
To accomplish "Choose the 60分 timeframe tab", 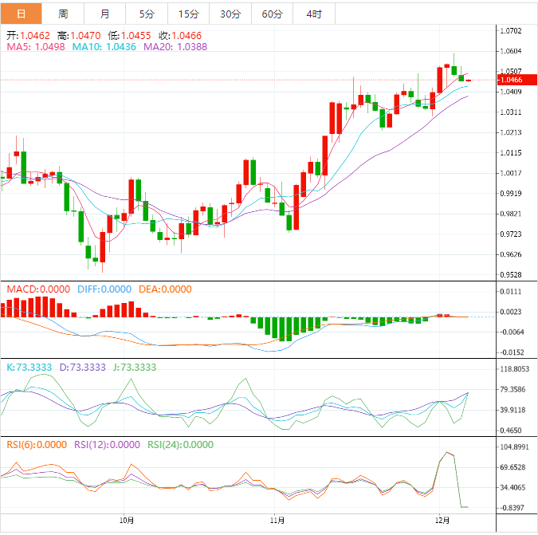I will pyautogui.click(x=272, y=14).
